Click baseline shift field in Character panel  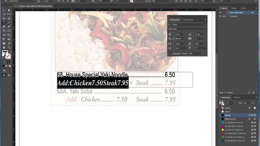click(x=180, y=48)
